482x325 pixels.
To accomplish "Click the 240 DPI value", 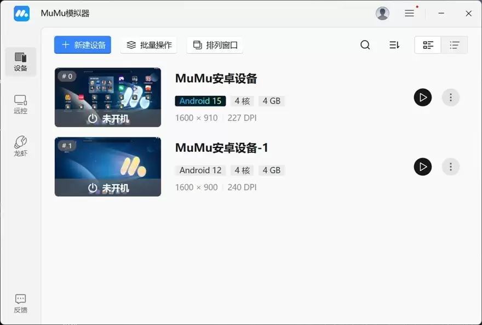I will click(x=242, y=187).
